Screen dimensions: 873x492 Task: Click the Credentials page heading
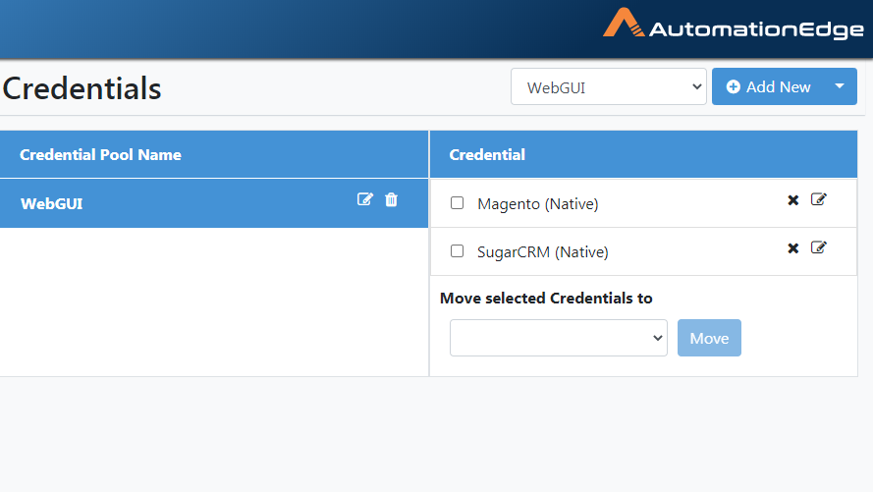[x=82, y=88]
